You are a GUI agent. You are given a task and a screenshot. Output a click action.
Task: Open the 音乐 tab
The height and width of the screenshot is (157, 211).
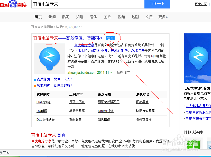pyautogui.click(x=94, y=17)
